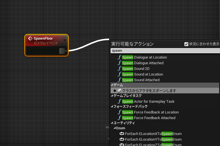220x146 pixels.
Task: Collapse the Enum subcategory
Action: (x=115, y=128)
